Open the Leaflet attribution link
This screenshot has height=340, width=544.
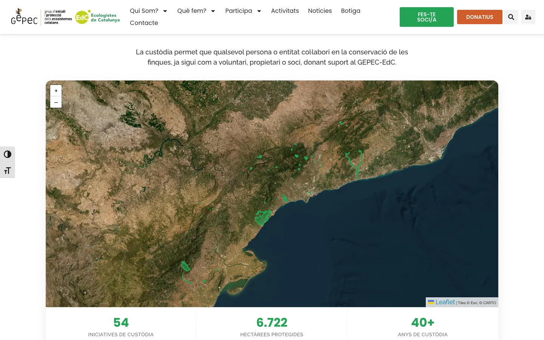(x=442, y=302)
